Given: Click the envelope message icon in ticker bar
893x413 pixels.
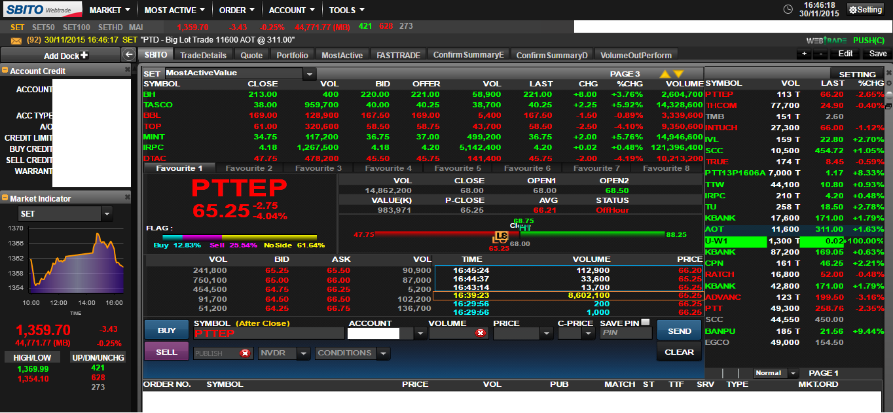Looking at the screenshot, I should coord(16,39).
